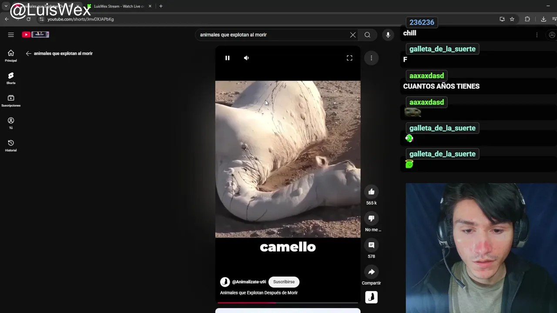Enter fullscreen on the Short
The height and width of the screenshot is (313, 557).
point(349,58)
